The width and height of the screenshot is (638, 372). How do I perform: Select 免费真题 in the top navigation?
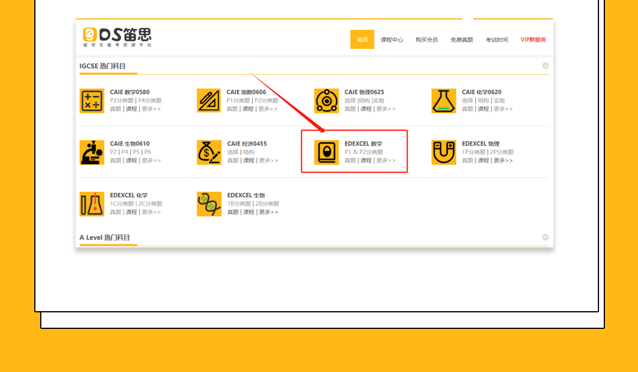click(461, 40)
